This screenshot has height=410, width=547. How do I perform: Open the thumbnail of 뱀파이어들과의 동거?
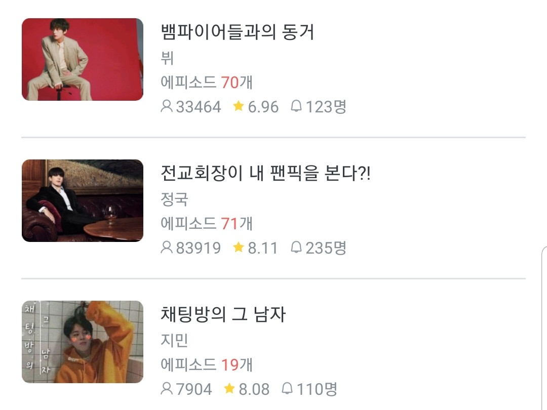coord(83,60)
